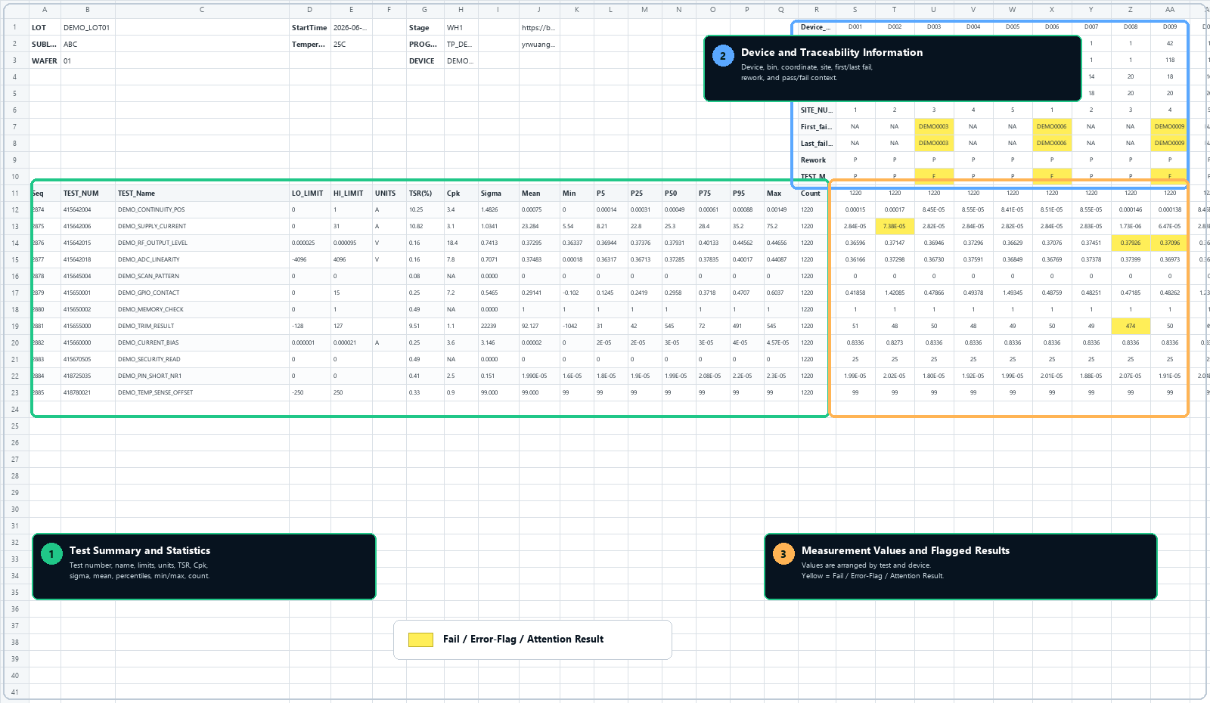
Task: Select entire row 30 via row header
Action: pyautogui.click(x=15, y=509)
